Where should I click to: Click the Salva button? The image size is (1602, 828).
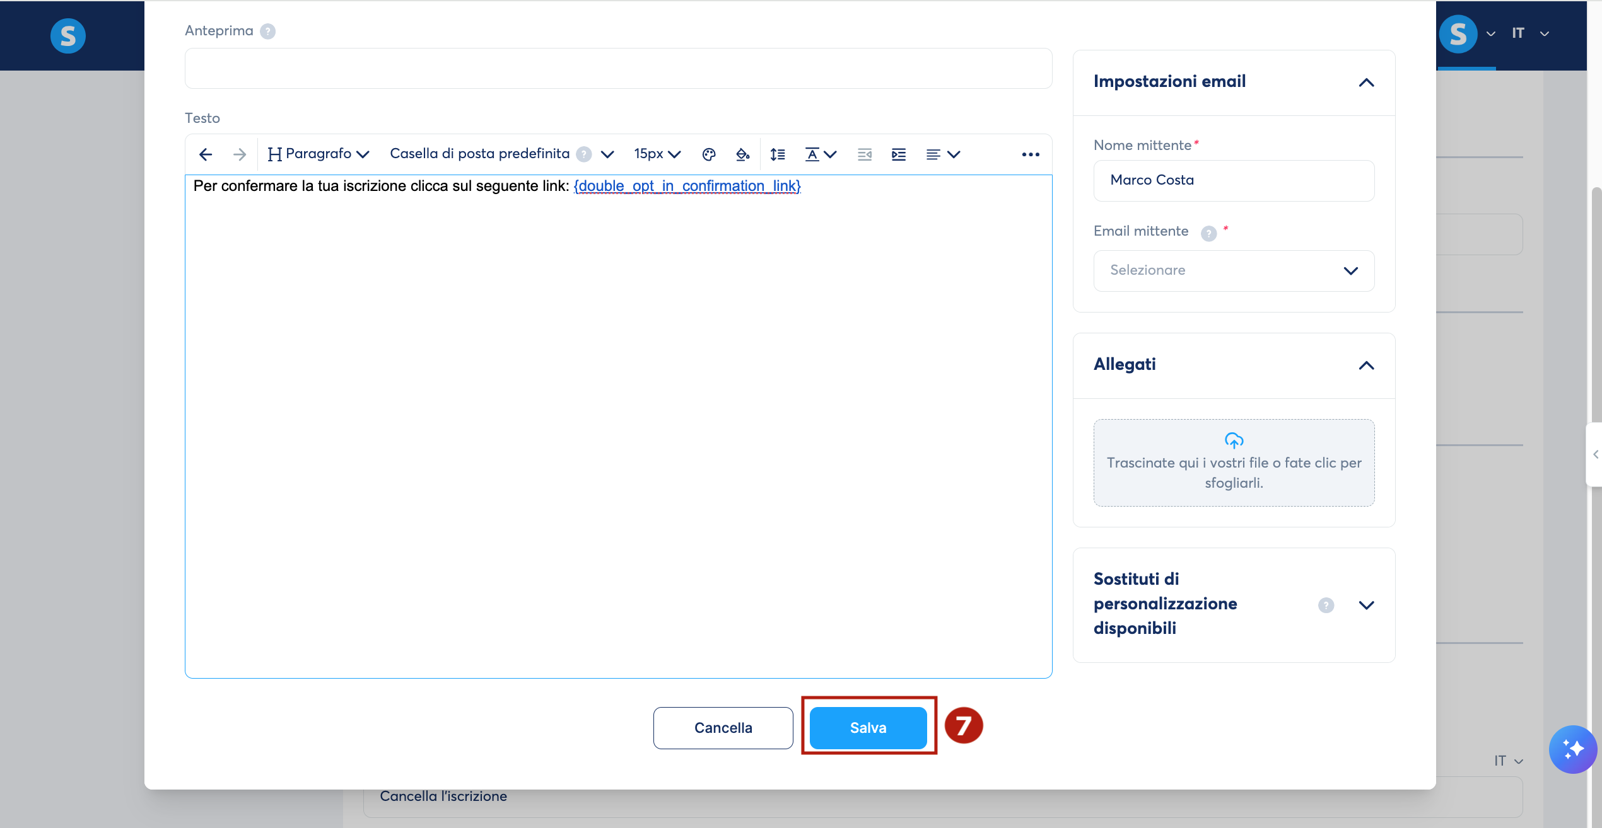[868, 728]
